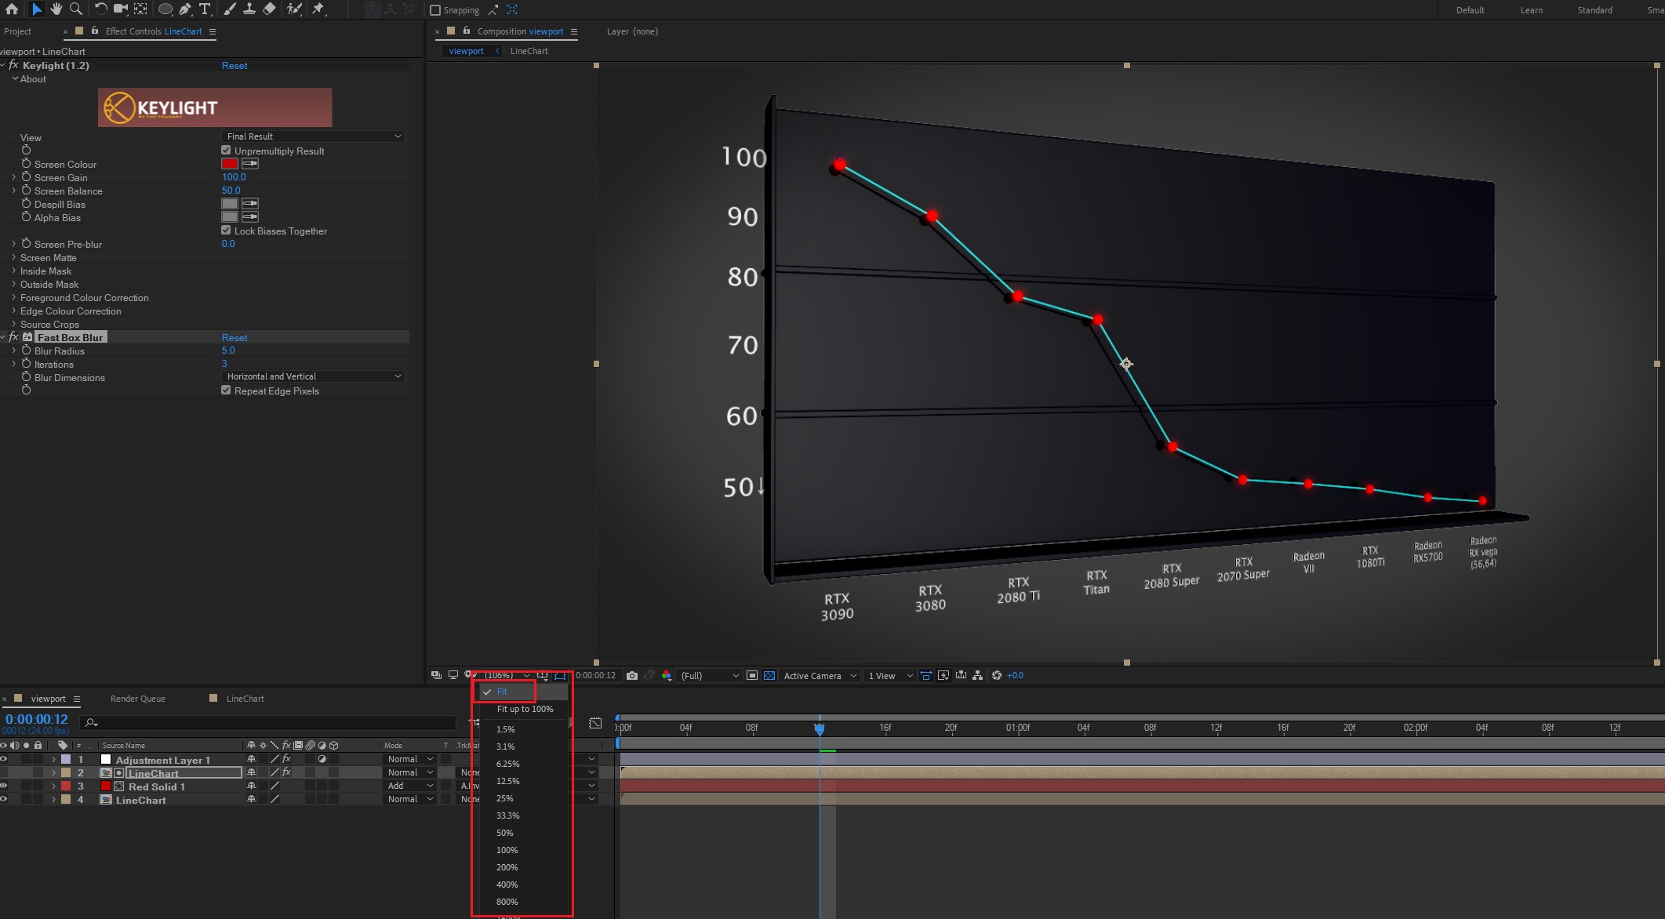1665x919 pixels.
Task: Click the timeline current time 0:00:00:12
Action: click(37, 719)
